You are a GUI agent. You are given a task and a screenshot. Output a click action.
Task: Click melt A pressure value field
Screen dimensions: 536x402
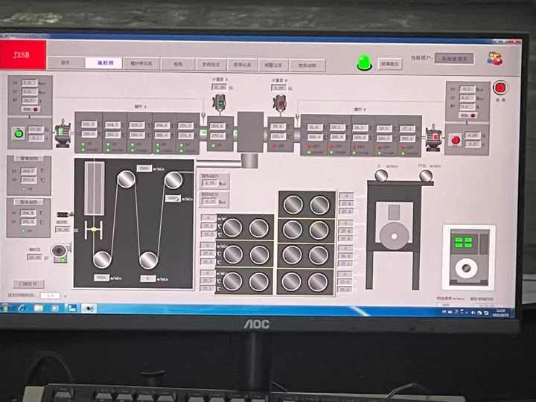tap(209, 183)
